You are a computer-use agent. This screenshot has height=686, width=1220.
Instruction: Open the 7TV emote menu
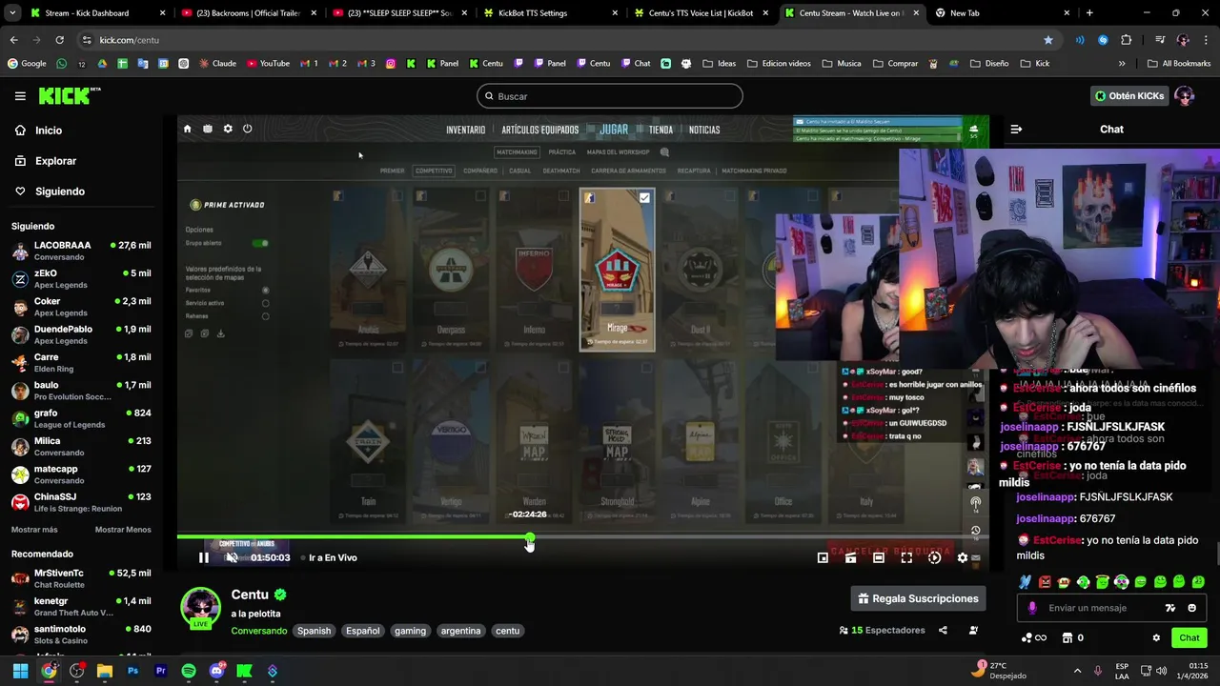coord(1170,608)
